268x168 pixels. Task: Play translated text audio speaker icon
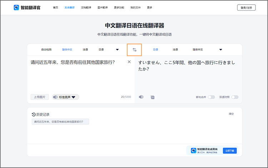(x=141, y=97)
